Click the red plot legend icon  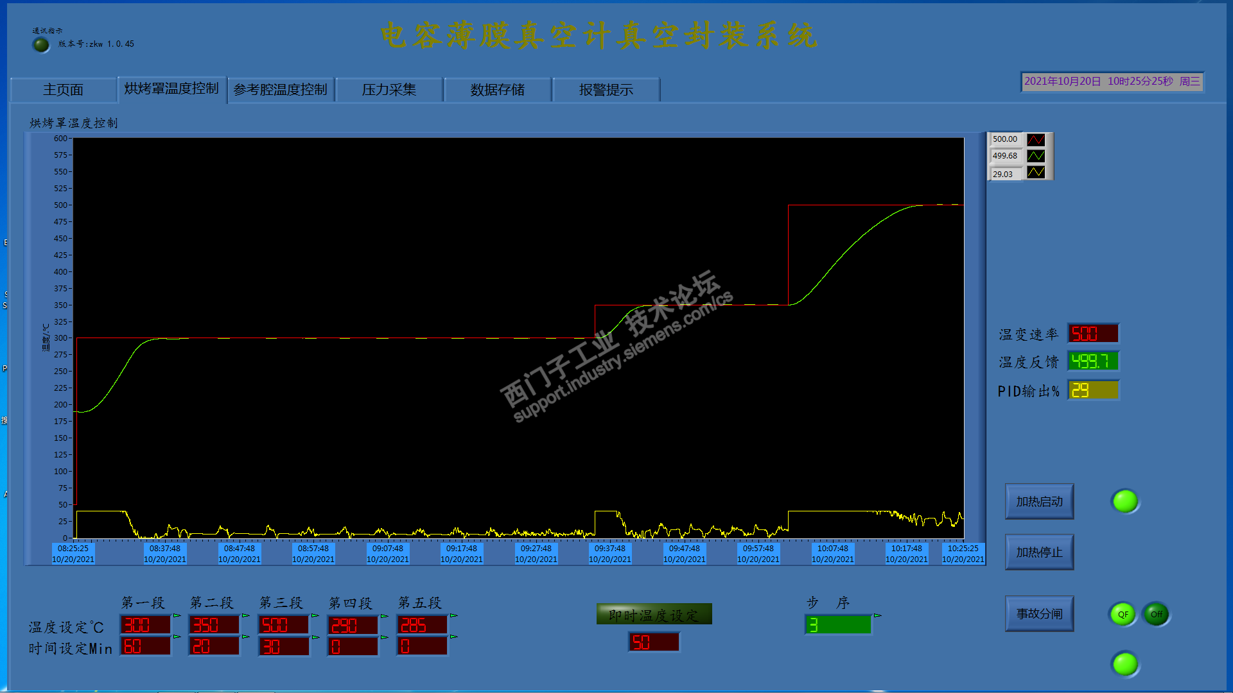1035,139
